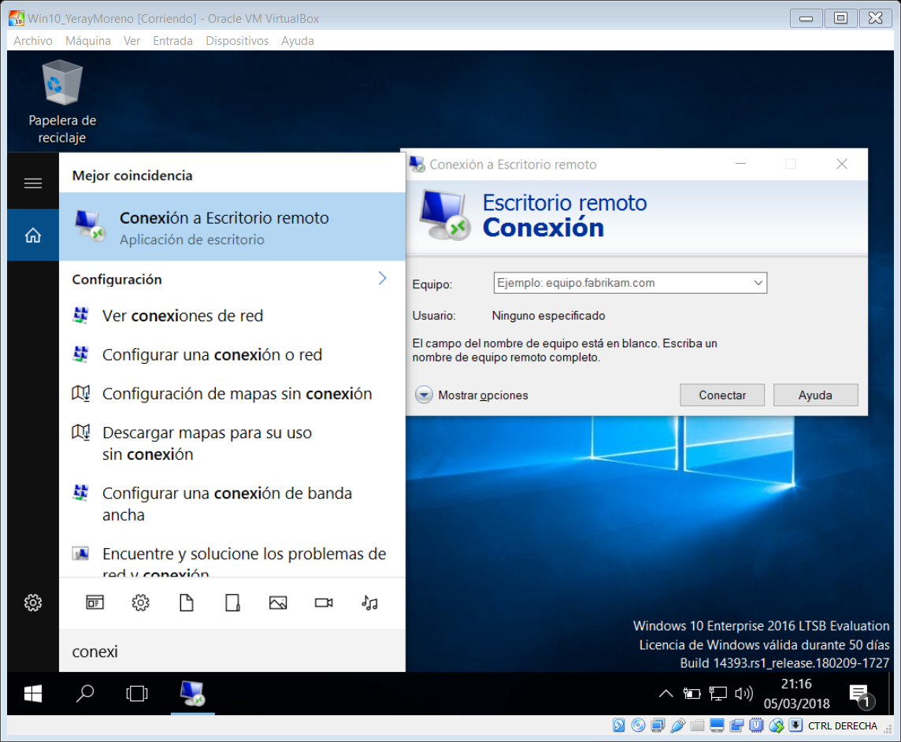Screen dimensions: 901x742
Task: Click the volume speaker tray icon
Action: 743,694
